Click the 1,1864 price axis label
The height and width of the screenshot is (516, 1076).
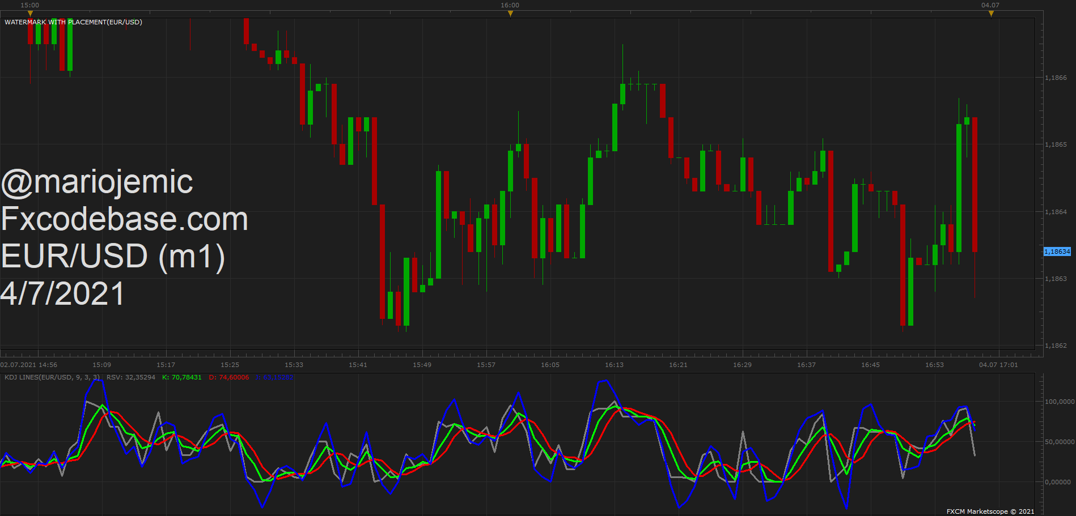pyautogui.click(x=1056, y=212)
